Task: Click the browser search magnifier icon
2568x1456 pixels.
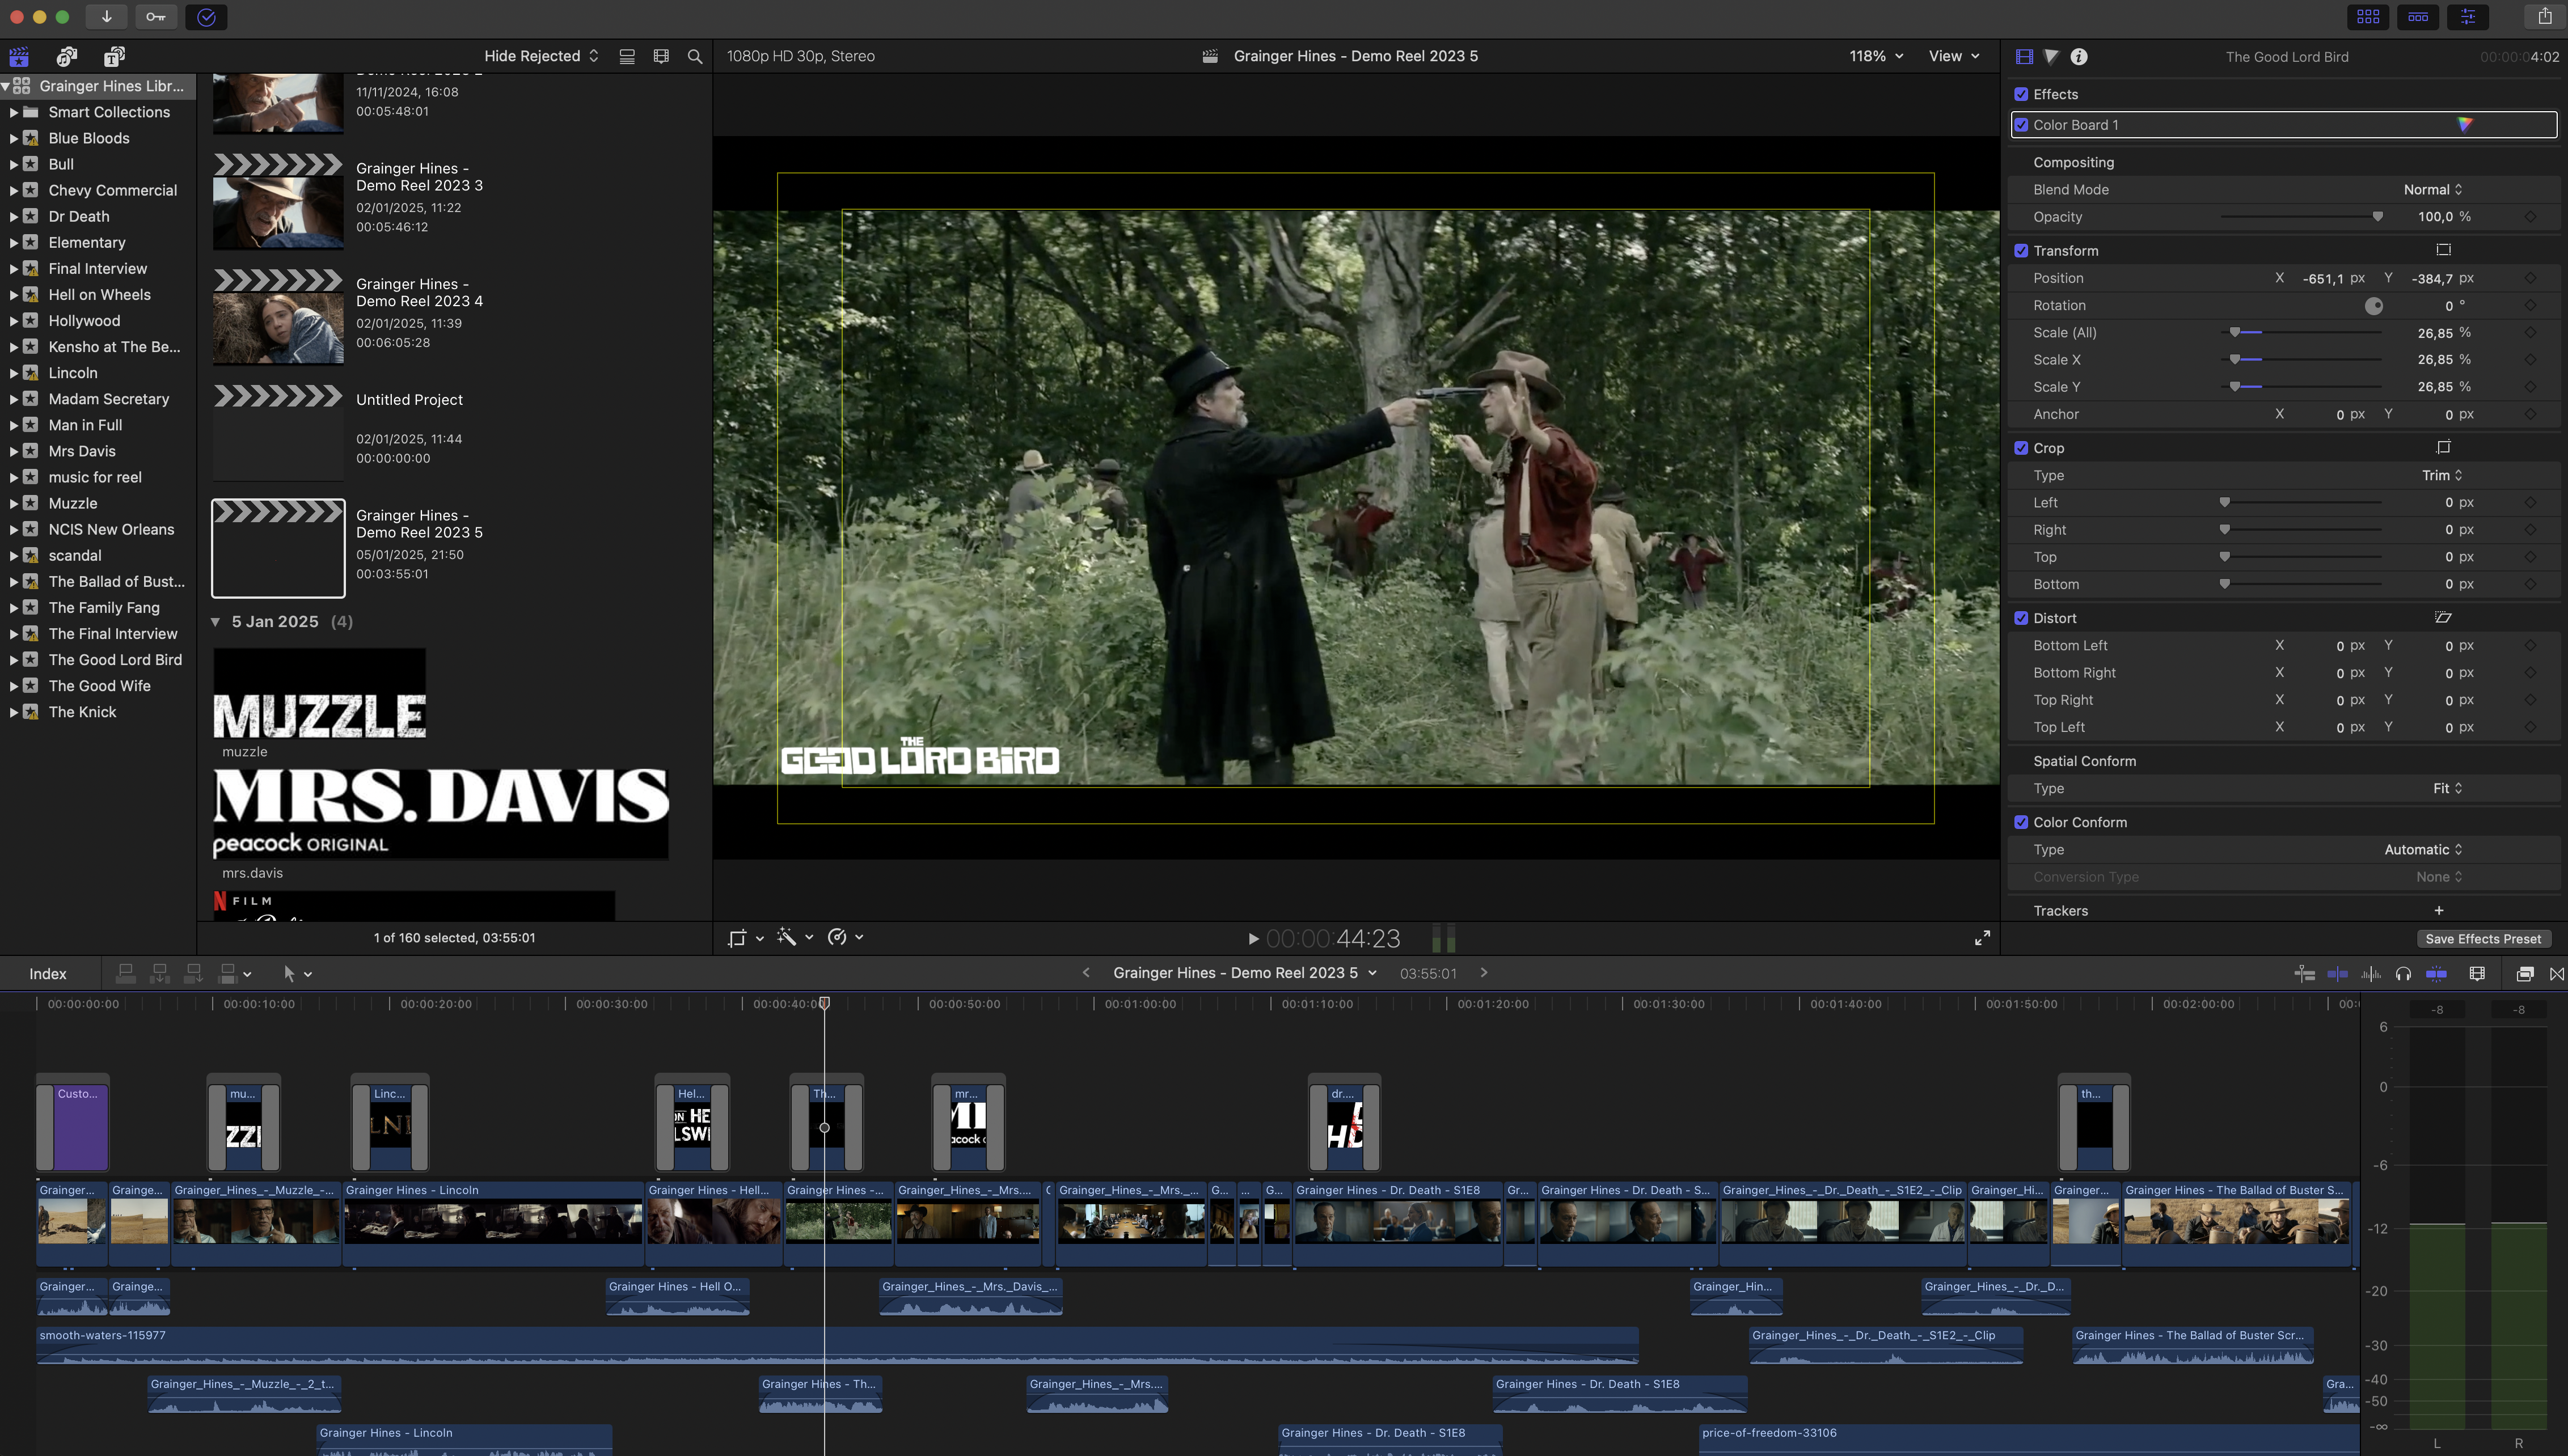Action: tap(695, 57)
